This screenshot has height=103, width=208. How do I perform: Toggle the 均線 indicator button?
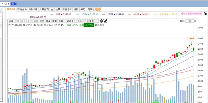coord(11,21)
